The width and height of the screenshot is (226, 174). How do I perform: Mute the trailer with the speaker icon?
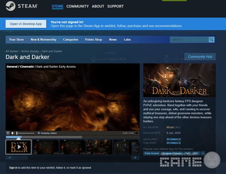(x=13, y=133)
